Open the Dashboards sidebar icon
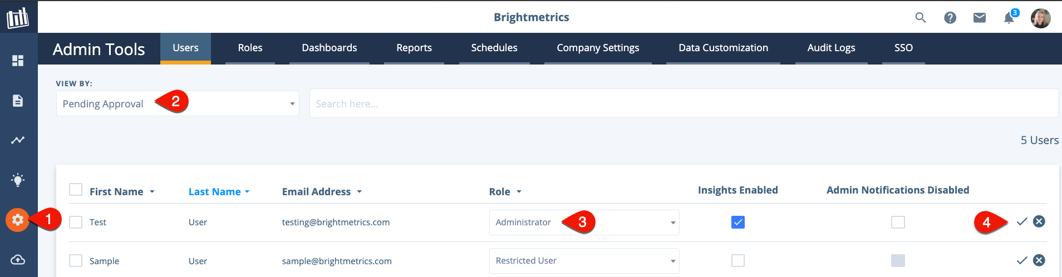The height and width of the screenshot is (277, 1062). pyautogui.click(x=18, y=61)
